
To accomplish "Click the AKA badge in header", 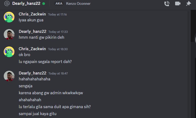I will click(59, 3).
